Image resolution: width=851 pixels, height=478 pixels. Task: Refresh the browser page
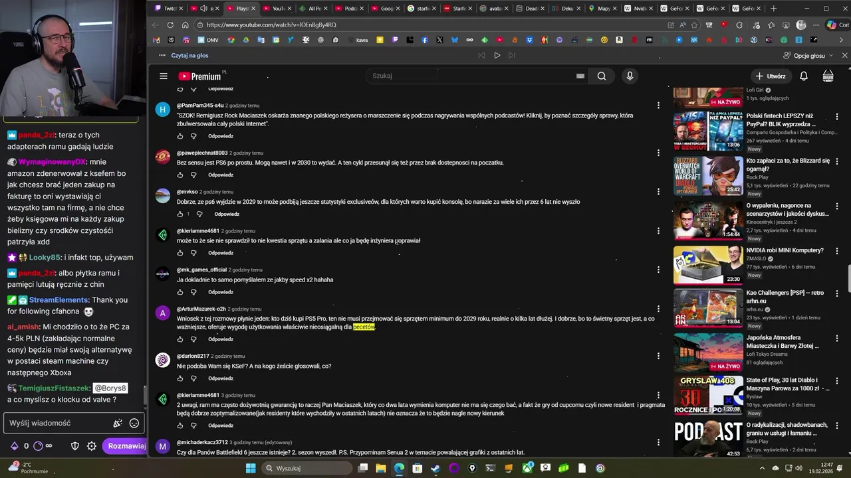coord(170,25)
